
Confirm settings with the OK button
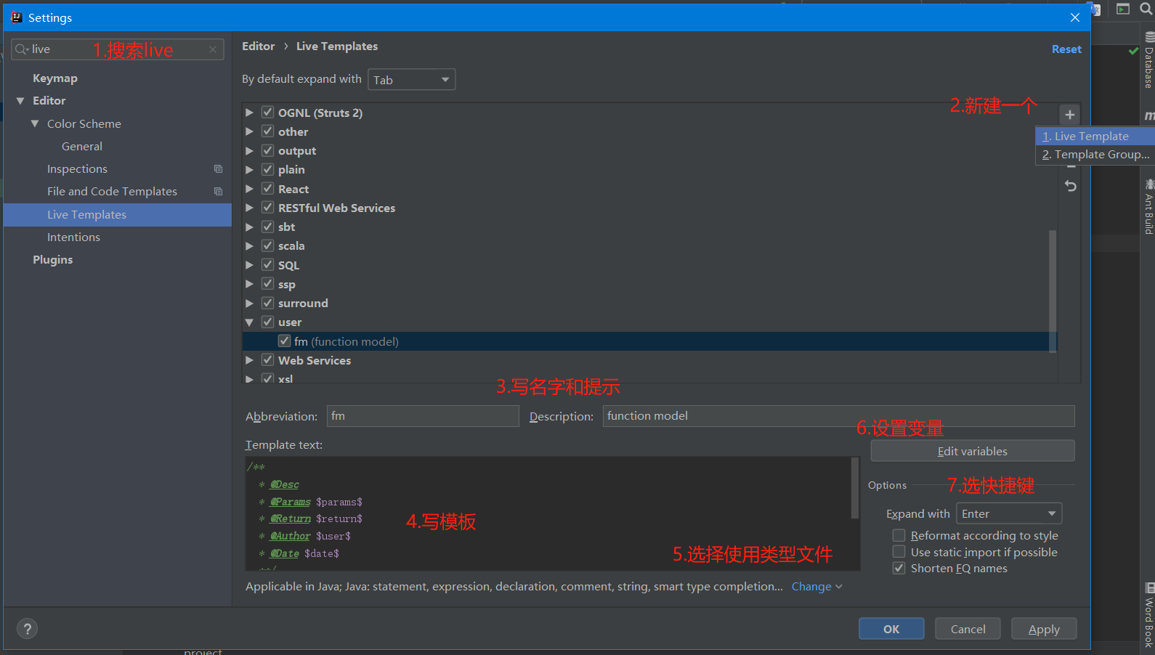click(891, 629)
